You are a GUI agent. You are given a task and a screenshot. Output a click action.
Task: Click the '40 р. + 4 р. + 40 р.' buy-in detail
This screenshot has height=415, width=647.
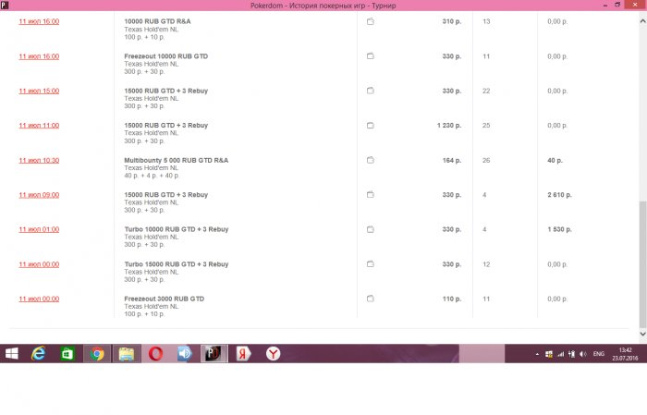click(152, 176)
